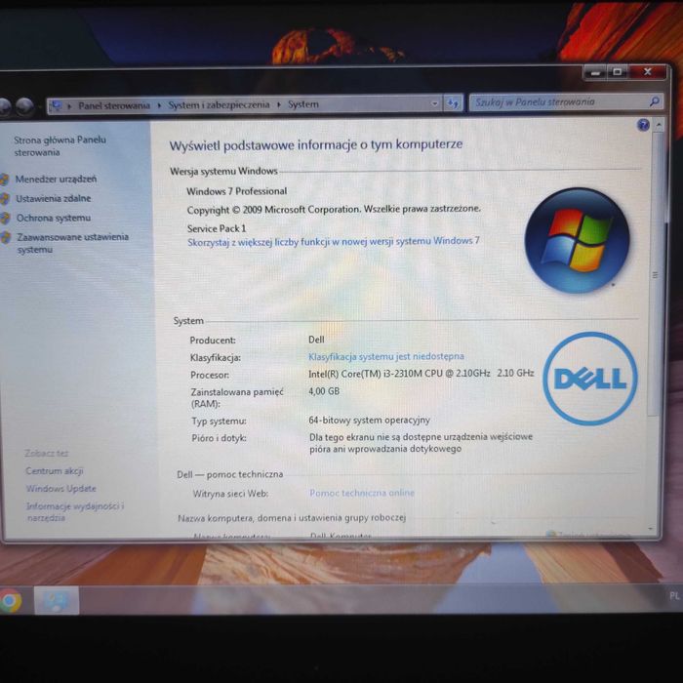Screen dimensions: 683x683
Task: Click the shield icon beside Ustawienia zdalne
Action: (x=5, y=199)
